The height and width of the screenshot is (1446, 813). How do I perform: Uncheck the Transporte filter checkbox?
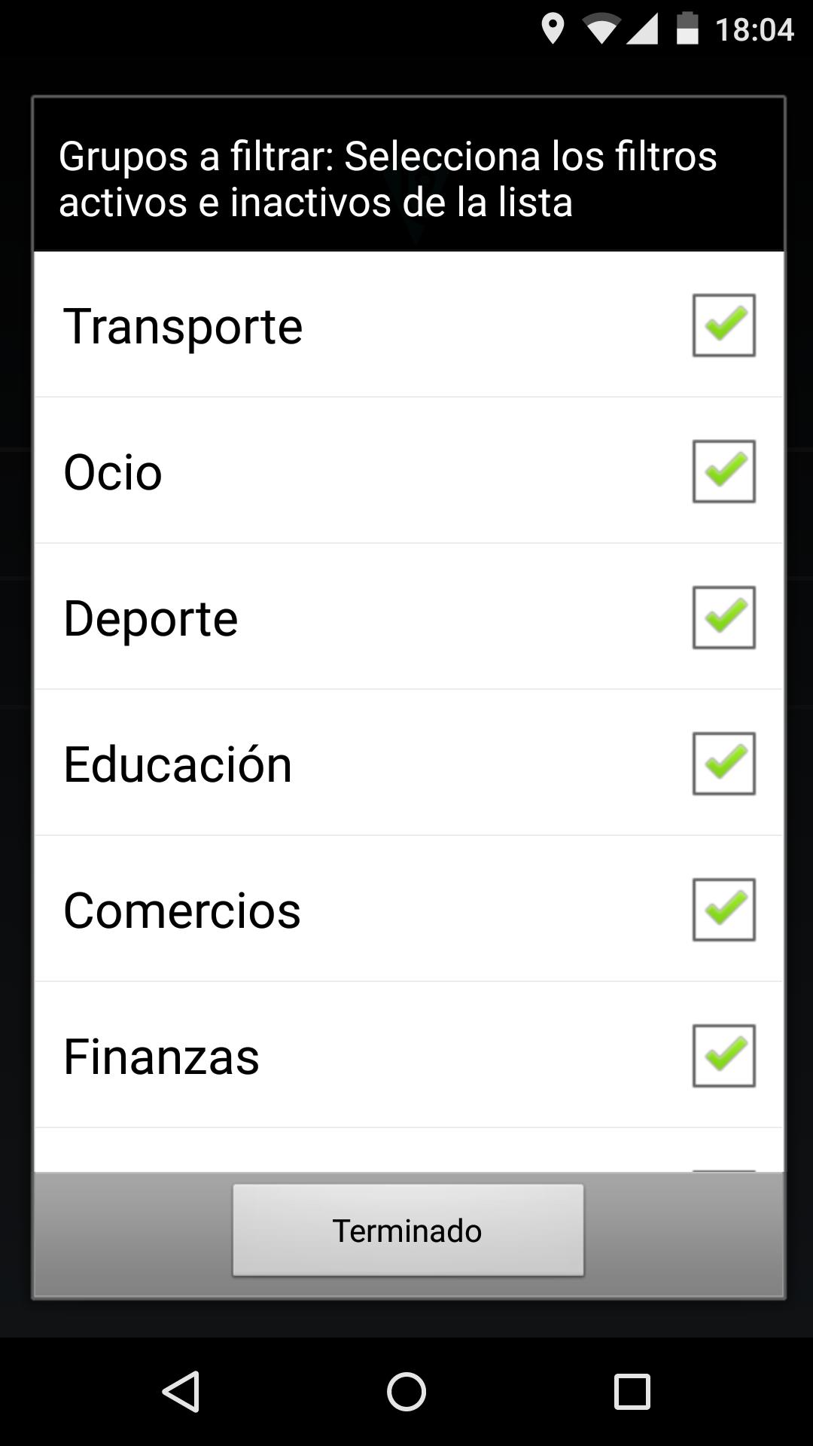click(x=723, y=325)
